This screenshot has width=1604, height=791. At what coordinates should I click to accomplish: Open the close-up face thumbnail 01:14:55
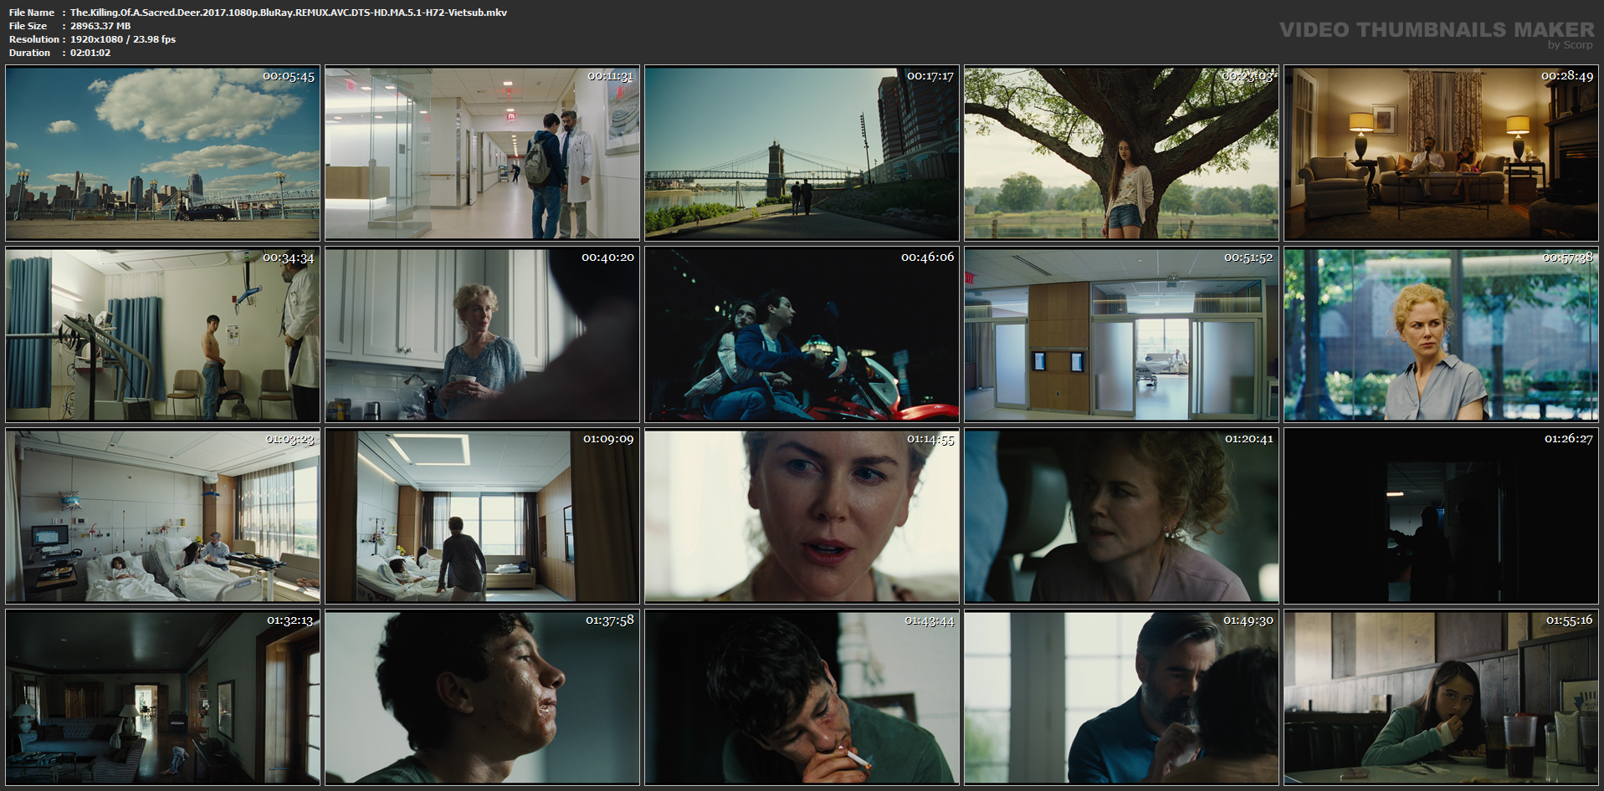point(802,516)
